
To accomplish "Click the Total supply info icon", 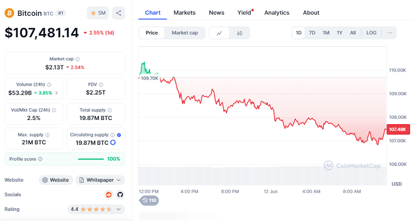I will coord(109,110).
